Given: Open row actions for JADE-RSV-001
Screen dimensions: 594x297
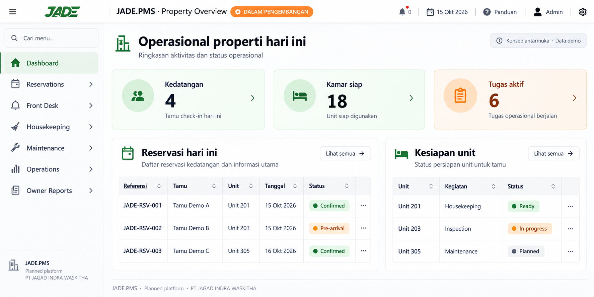Looking at the screenshot, I should click(363, 205).
